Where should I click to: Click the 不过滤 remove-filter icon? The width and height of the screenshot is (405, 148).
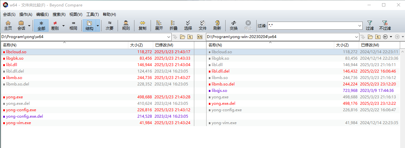pyautogui.click(x=385, y=25)
